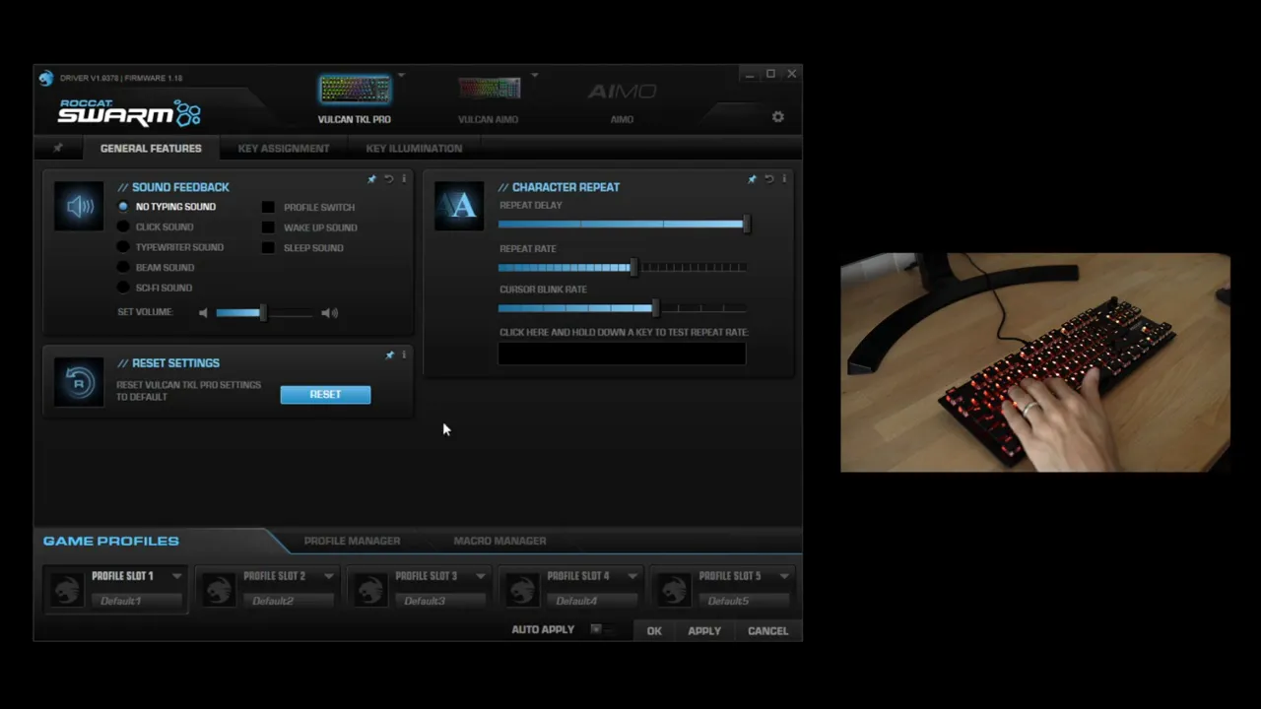Click the blue Reset button
The width and height of the screenshot is (1261, 709).
tap(325, 395)
